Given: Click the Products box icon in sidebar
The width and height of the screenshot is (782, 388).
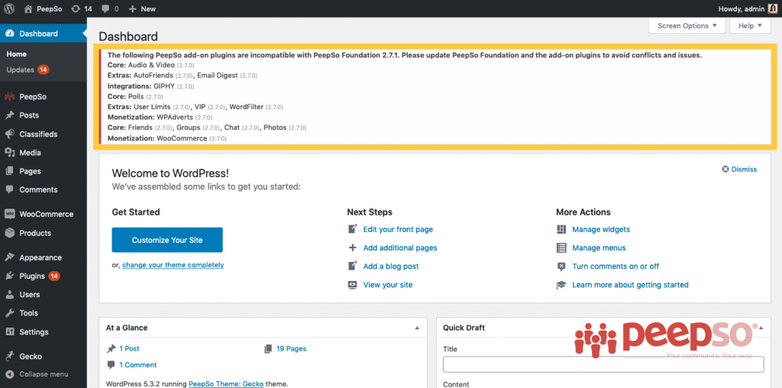Looking at the screenshot, I should 9,233.
